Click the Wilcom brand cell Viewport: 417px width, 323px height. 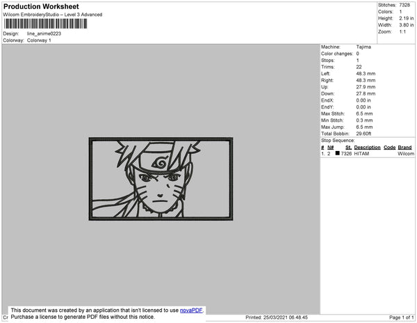click(406, 154)
